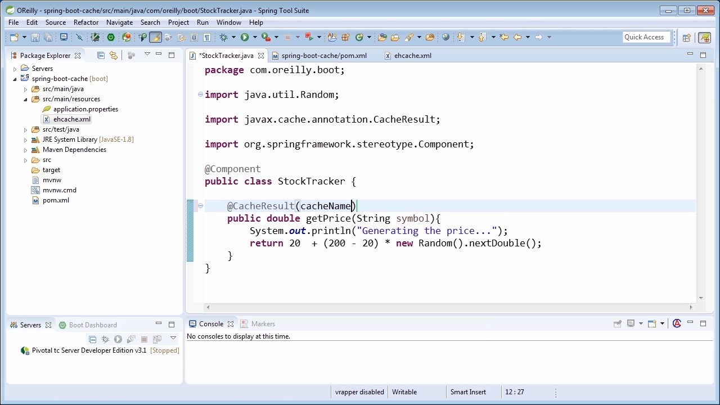The height and width of the screenshot is (405, 720).
Task: Click the Next Annotation arrow icon
Action: point(461,37)
